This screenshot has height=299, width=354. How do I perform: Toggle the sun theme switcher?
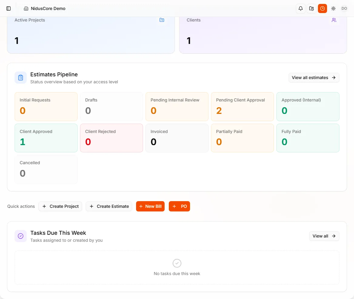pos(333,8)
